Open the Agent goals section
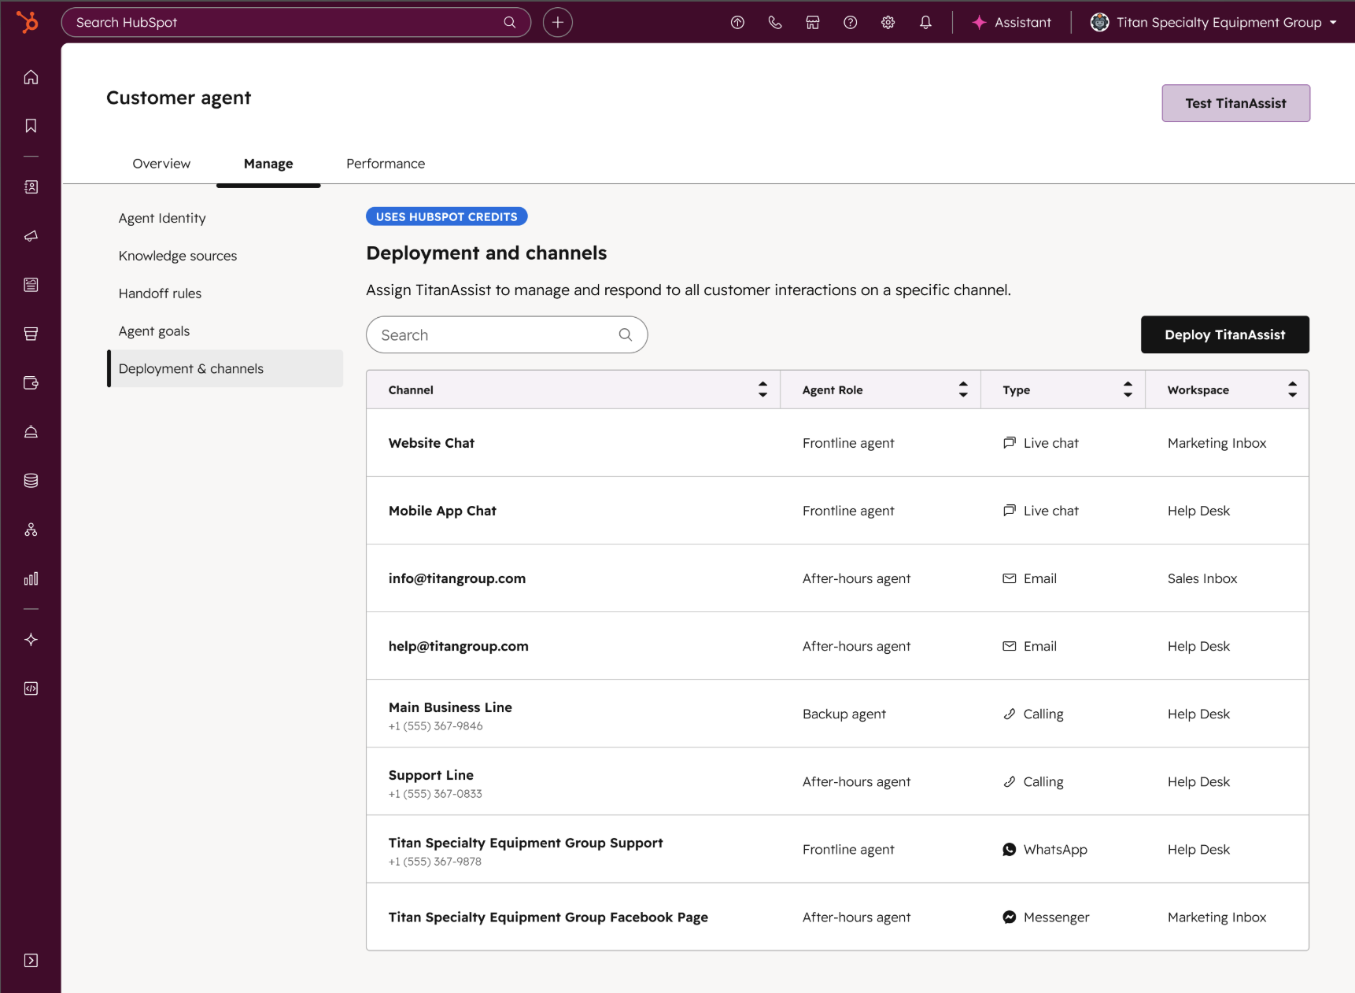Screen dimensions: 1355x993 coord(154,331)
